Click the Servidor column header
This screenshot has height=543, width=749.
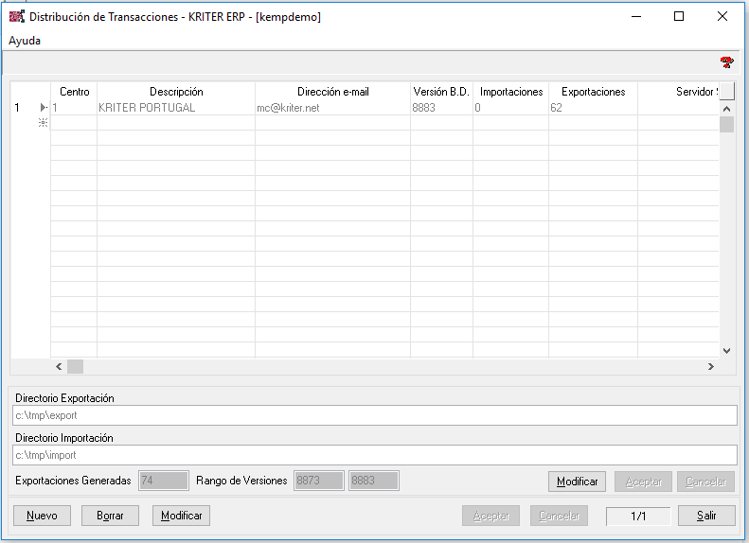678,92
